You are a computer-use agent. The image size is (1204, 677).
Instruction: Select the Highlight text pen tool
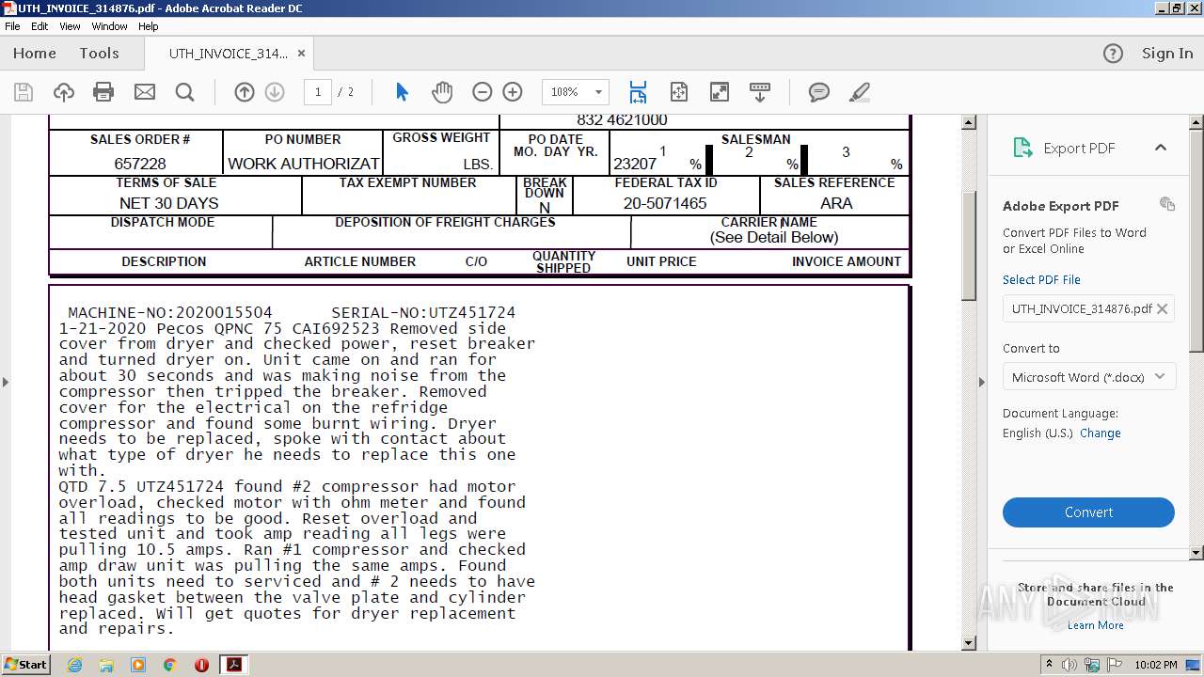pos(859,92)
